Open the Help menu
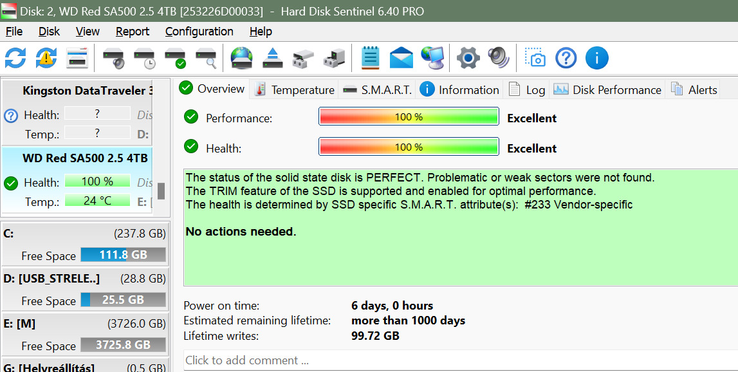Image resolution: width=738 pixels, height=372 pixels. coord(261,32)
